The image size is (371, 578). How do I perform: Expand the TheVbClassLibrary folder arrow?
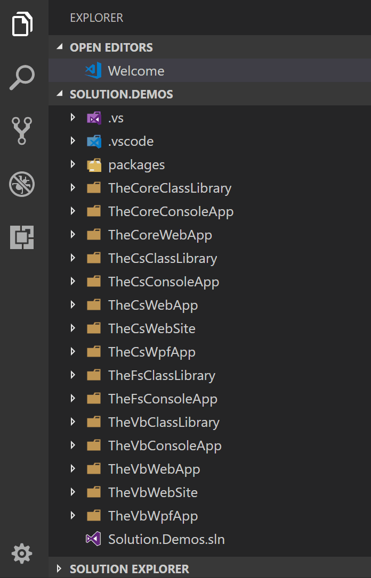pos(72,422)
